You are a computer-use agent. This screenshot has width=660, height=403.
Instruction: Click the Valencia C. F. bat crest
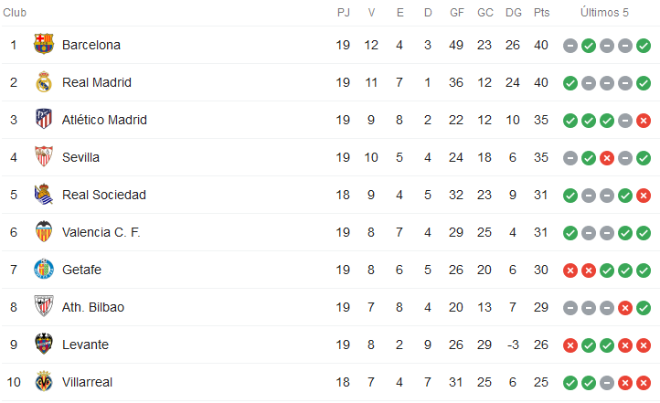click(44, 231)
